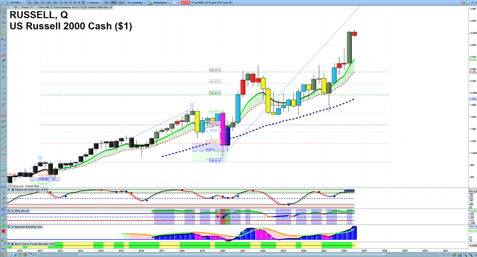The height and width of the screenshot is (257, 477).
Task: Expand the Indicadores dropdown arrow
Action: click(x=169, y=3)
